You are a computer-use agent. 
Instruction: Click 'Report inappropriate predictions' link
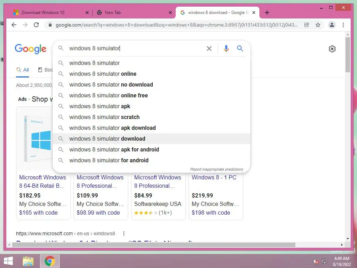pyautogui.click(x=217, y=169)
